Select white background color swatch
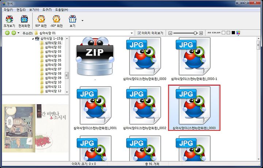The width and height of the screenshot is (263, 168). tap(224, 33)
